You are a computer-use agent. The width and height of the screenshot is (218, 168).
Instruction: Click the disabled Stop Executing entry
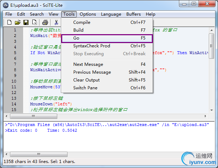click(107, 54)
